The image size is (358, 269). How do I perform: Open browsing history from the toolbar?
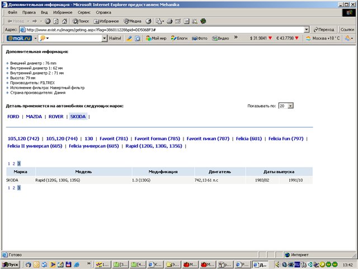(148, 21)
